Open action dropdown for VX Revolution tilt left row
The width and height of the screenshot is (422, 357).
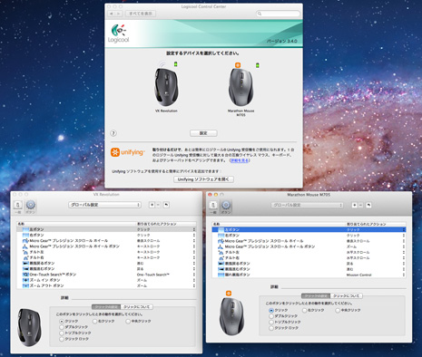(194, 252)
